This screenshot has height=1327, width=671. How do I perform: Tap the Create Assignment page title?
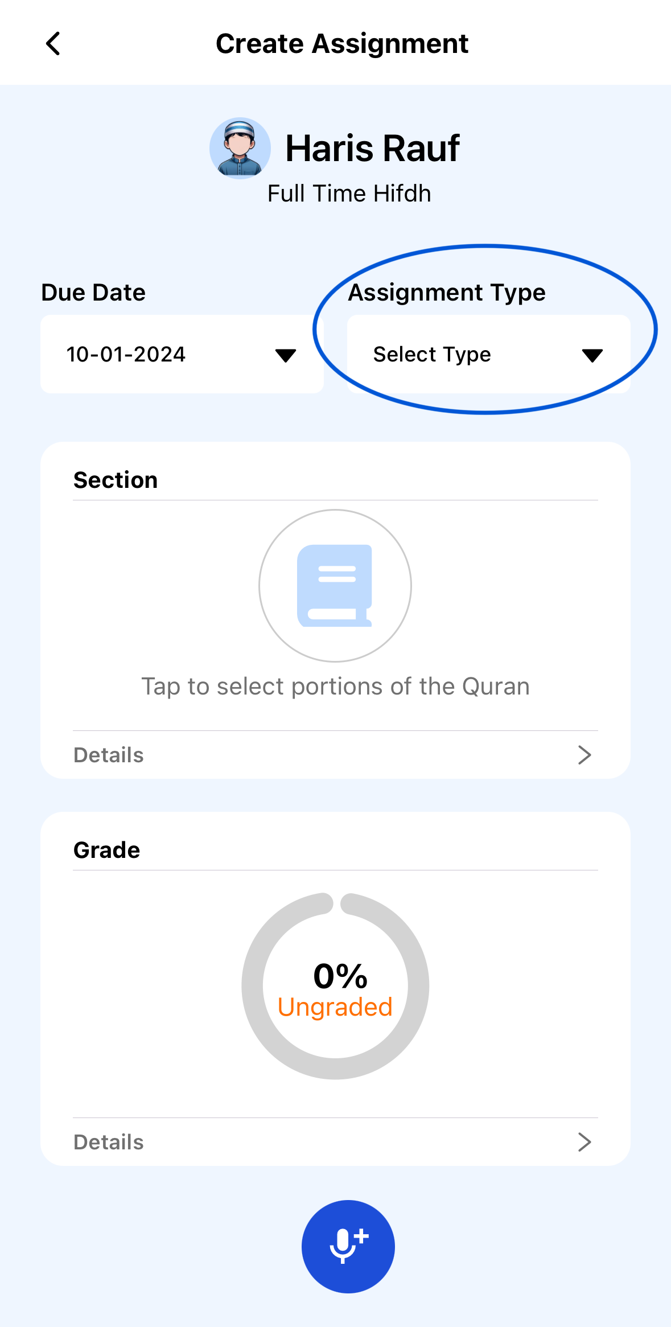[x=341, y=44]
